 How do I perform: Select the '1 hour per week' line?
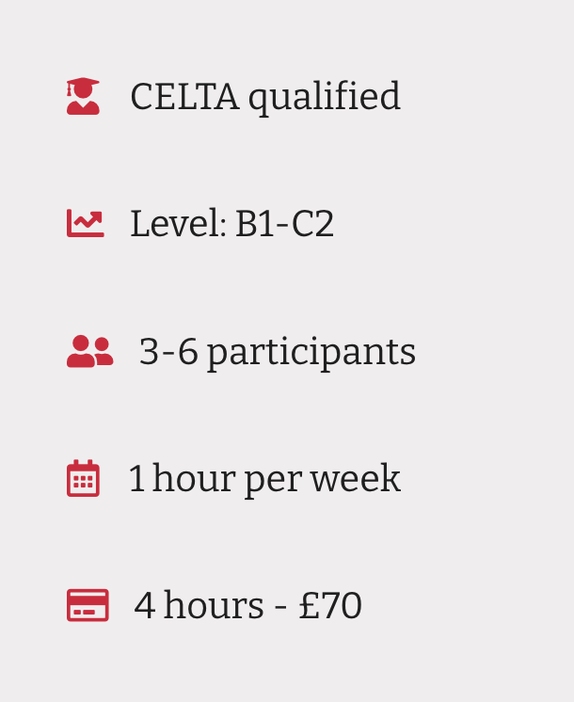[x=264, y=479]
